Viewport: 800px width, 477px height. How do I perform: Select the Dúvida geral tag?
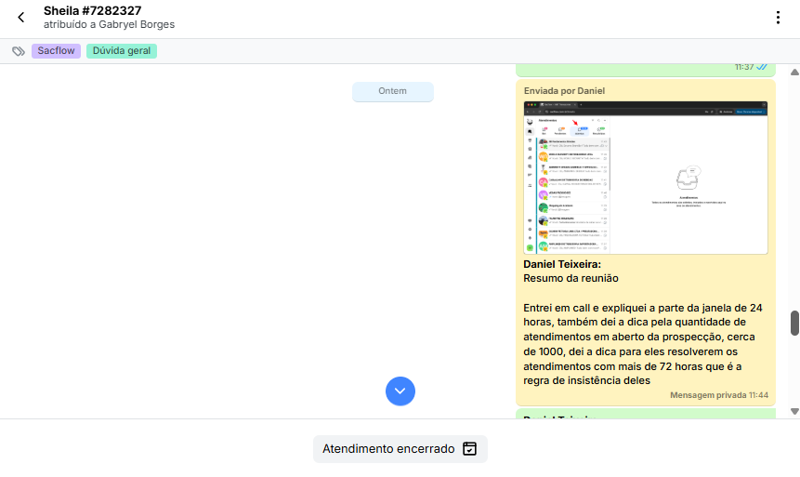coord(122,51)
